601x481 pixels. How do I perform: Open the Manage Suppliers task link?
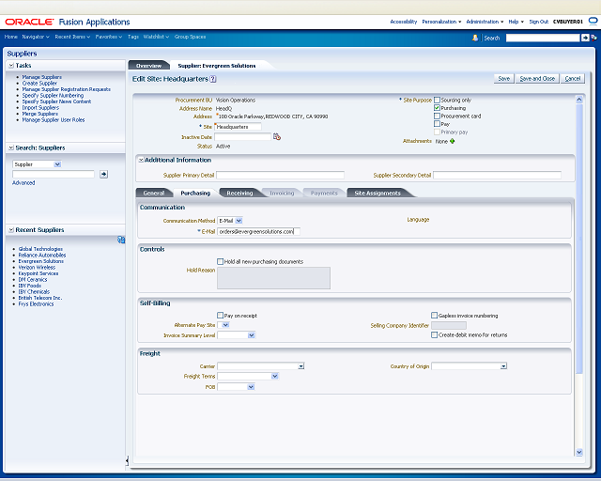pyautogui.click(x=41, y=77)
